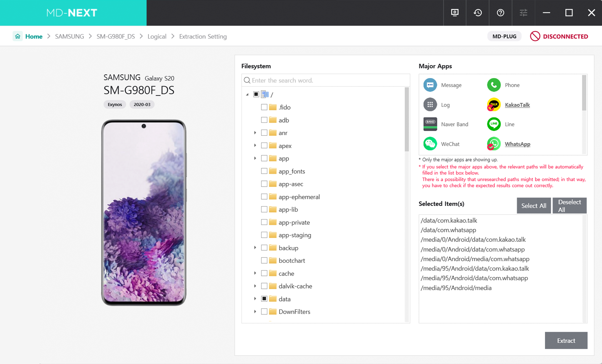Screen dimensions: 602x364
Task: Click the screen capture icon in title bar
Action: point(455,13)
